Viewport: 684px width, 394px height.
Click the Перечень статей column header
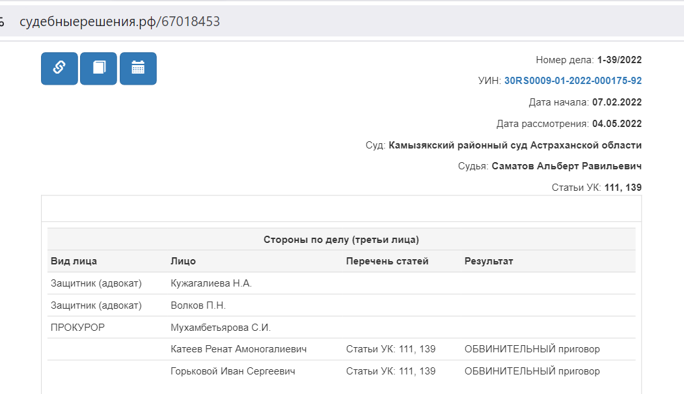[387, 261]
